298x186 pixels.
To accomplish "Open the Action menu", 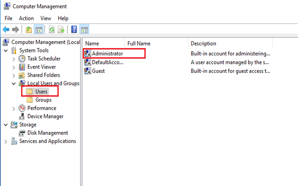I will click(26, 18).
